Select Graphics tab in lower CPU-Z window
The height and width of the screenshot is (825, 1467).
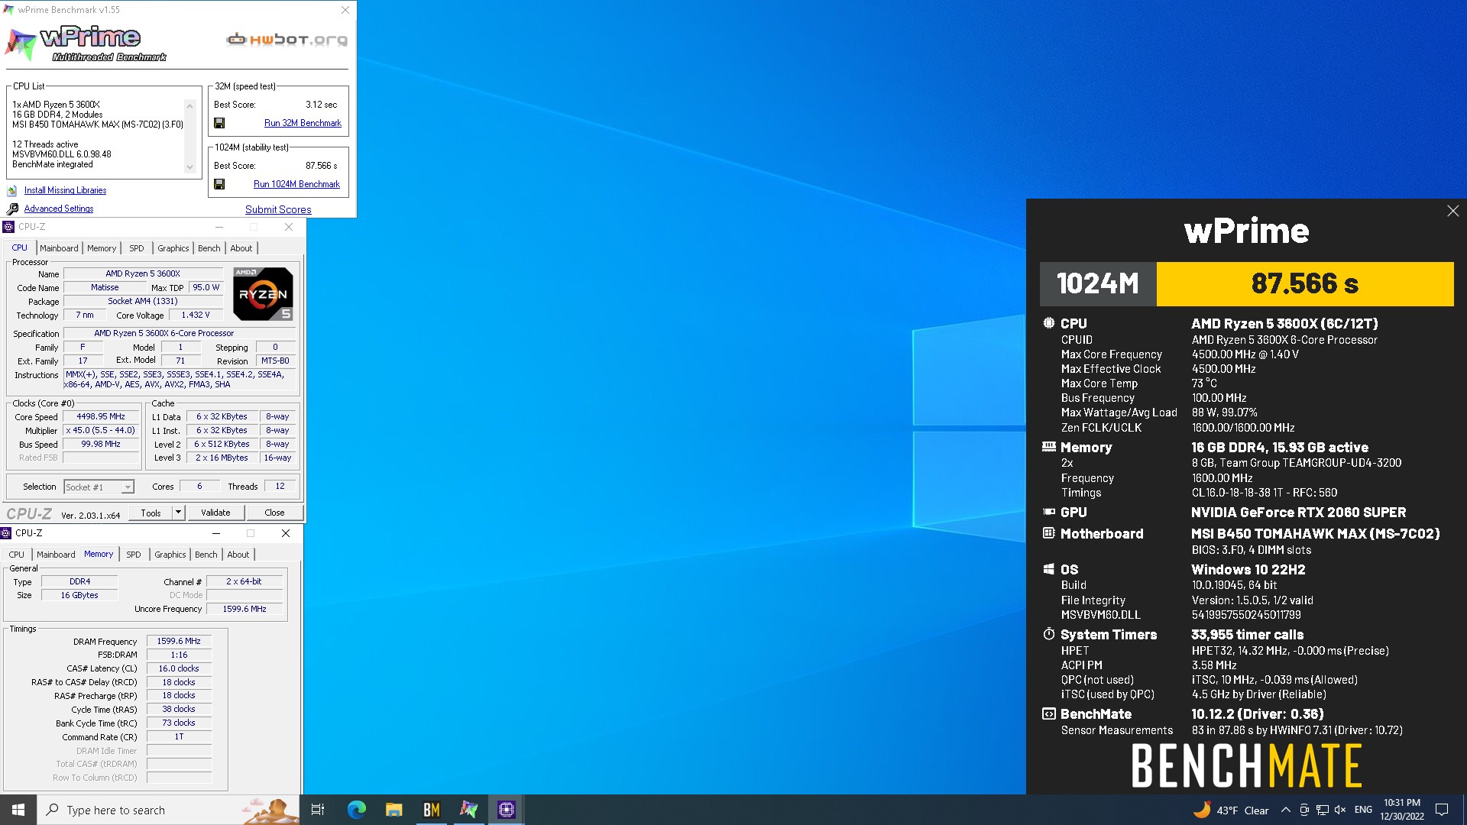(x=170, y=555)
